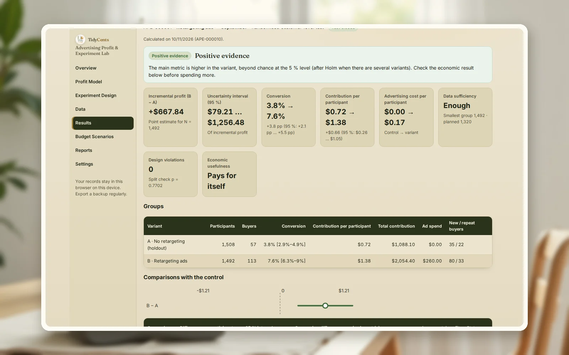This screenshot has height=355, width=569.
Task: Click the 35 / 22 buyers cell
Action: point(456,245)
